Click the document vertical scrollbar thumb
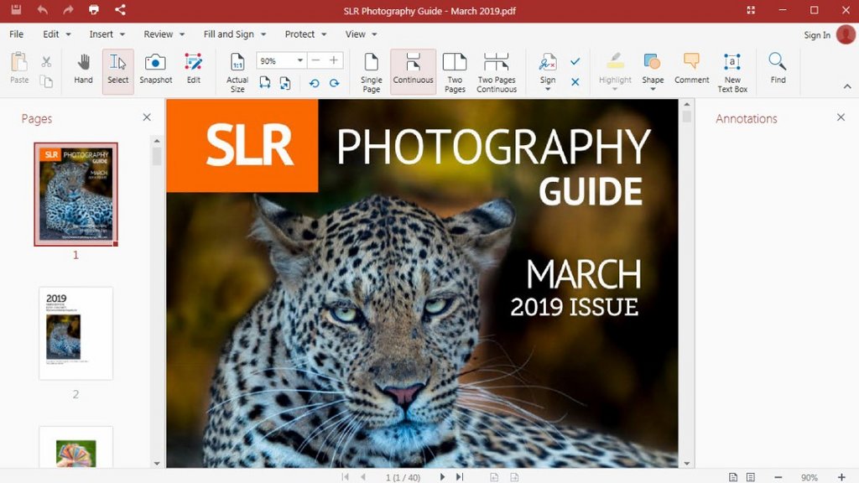This screenshot has width=859, height=483. pos(686,116)
